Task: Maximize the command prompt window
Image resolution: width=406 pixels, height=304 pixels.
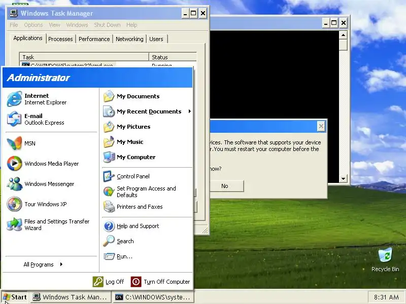Action: [x=334, y=23]
